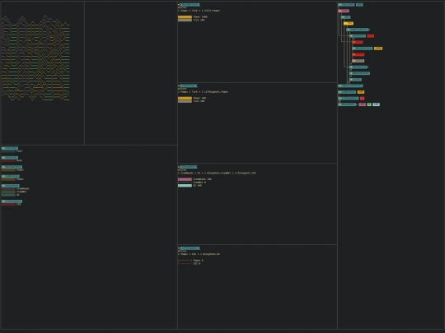Viewport: 445px width, 333px height.
Task: Click the pale blue badge in the bottom tree row
Action: [376, 104]
